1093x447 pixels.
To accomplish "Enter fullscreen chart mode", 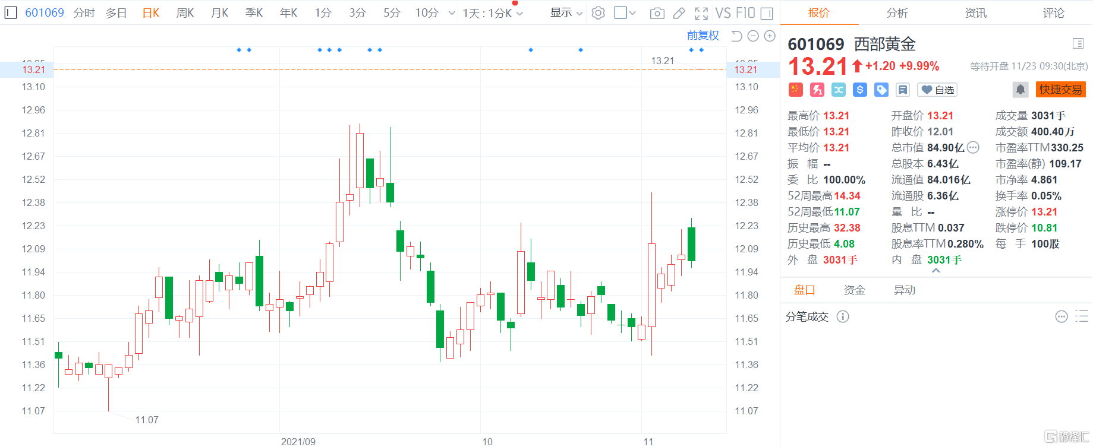I will (701, 13).
